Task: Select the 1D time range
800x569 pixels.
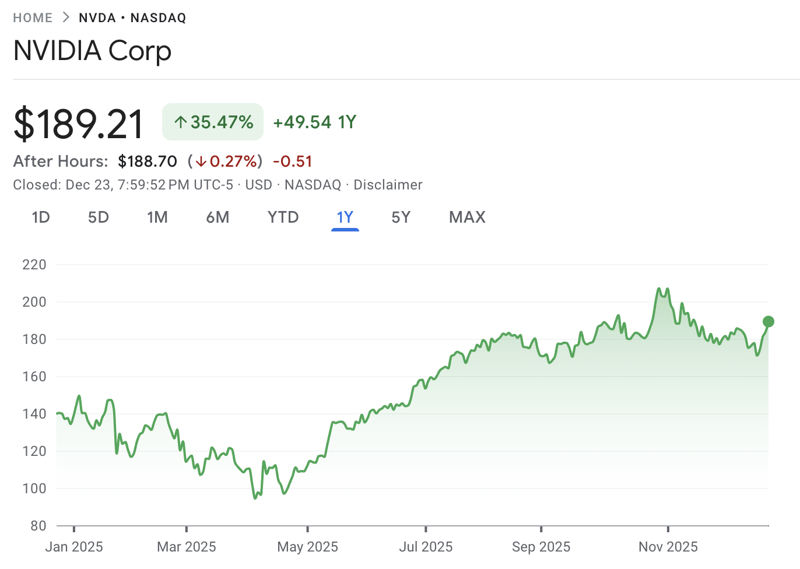Action: tap(41, 217)
